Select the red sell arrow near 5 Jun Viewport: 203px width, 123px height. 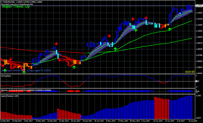146,18
